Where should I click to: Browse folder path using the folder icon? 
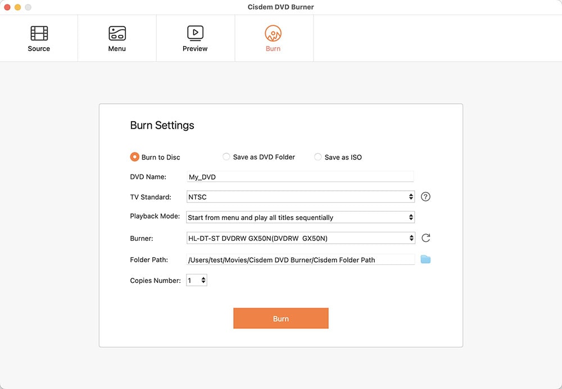pos(425,259)
